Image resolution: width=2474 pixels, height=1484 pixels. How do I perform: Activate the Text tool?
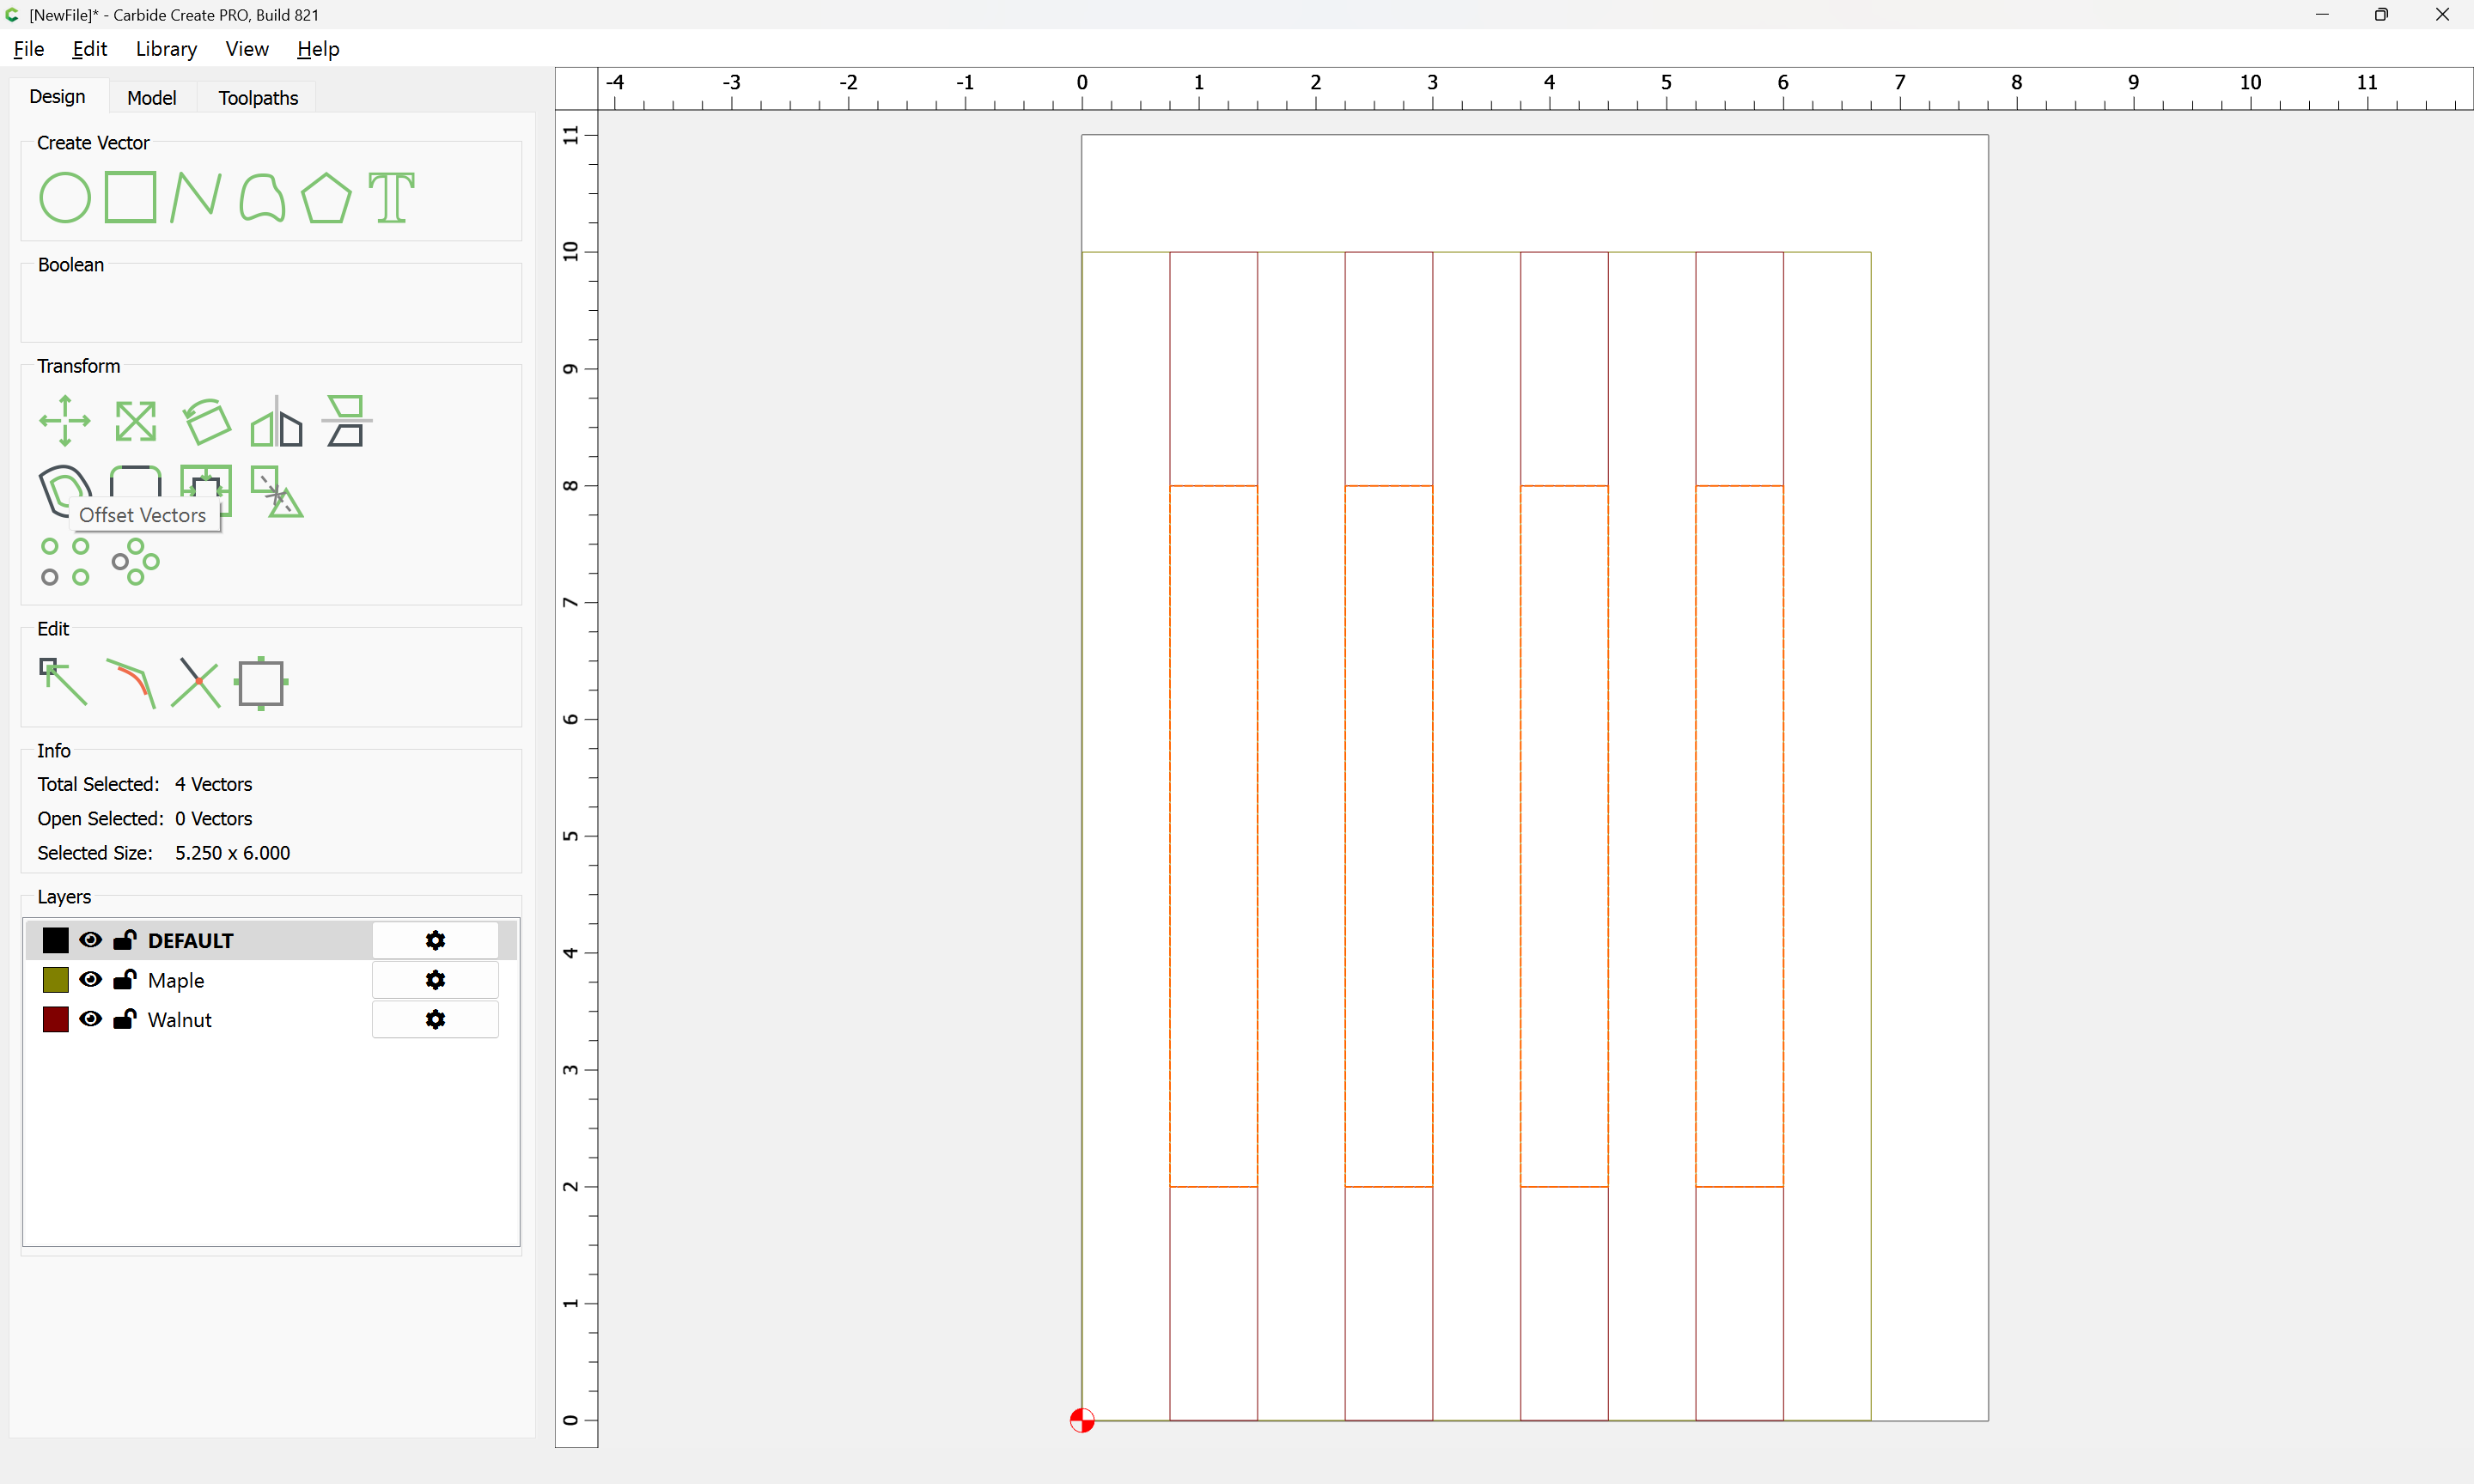(391, 197)
